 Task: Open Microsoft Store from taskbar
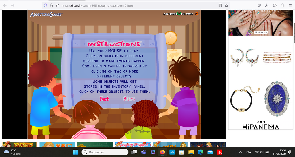point(181,152)
